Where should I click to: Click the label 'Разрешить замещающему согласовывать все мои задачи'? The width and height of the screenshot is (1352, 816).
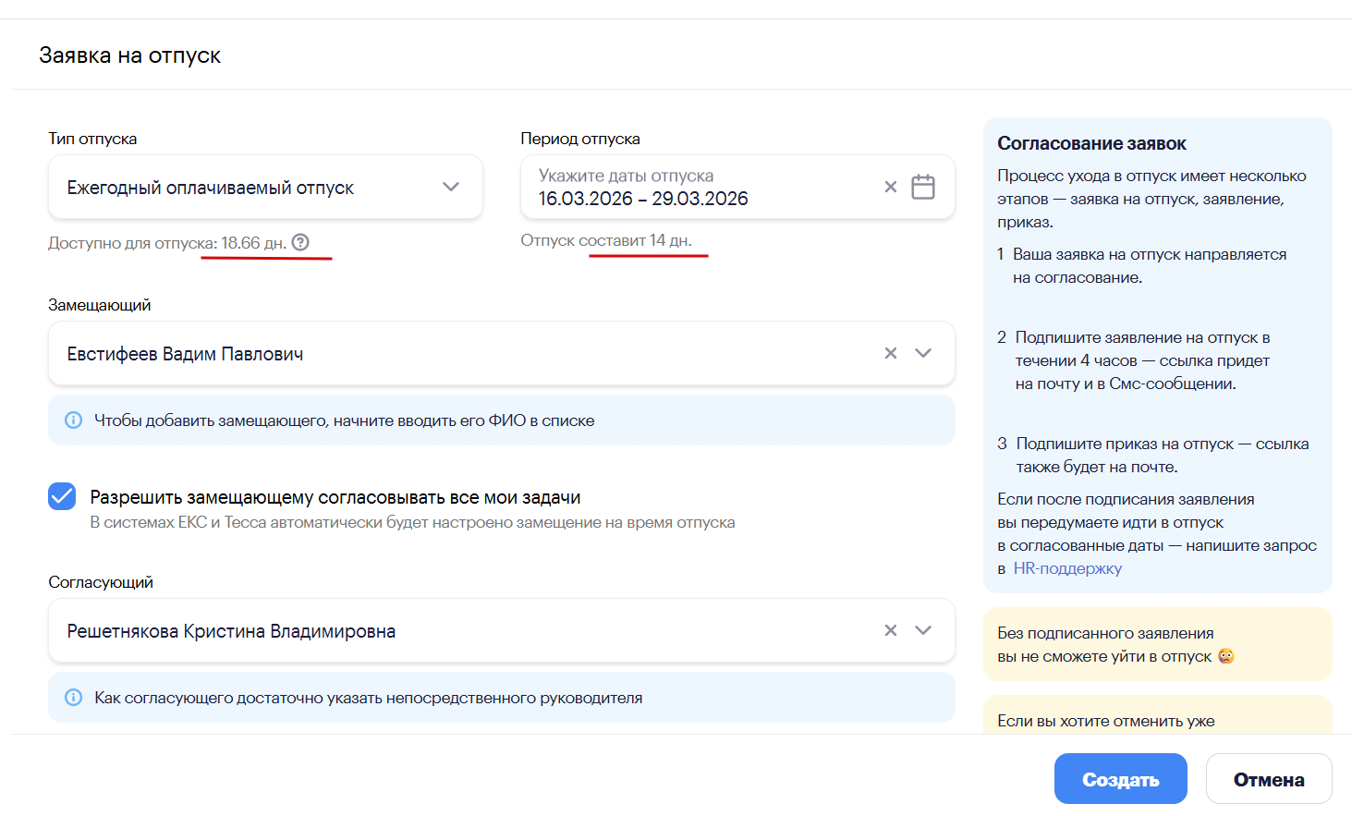coord(335,497)
